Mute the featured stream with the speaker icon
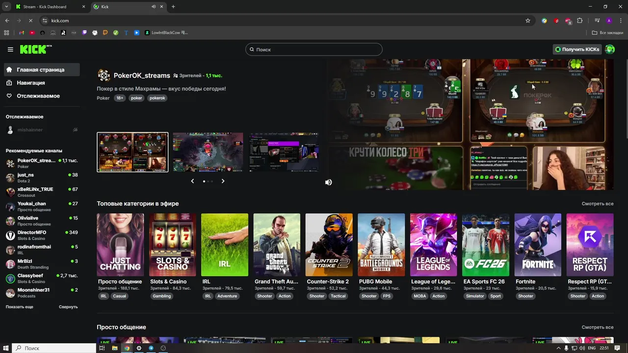Viewport: 628px width, 353px height. tap(329, 182)
